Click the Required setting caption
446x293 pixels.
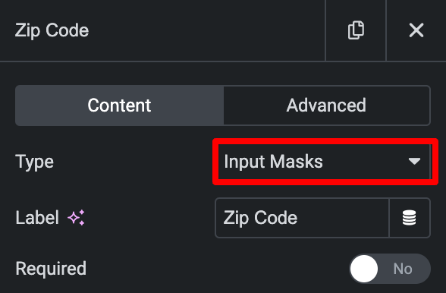coord(51,269)
